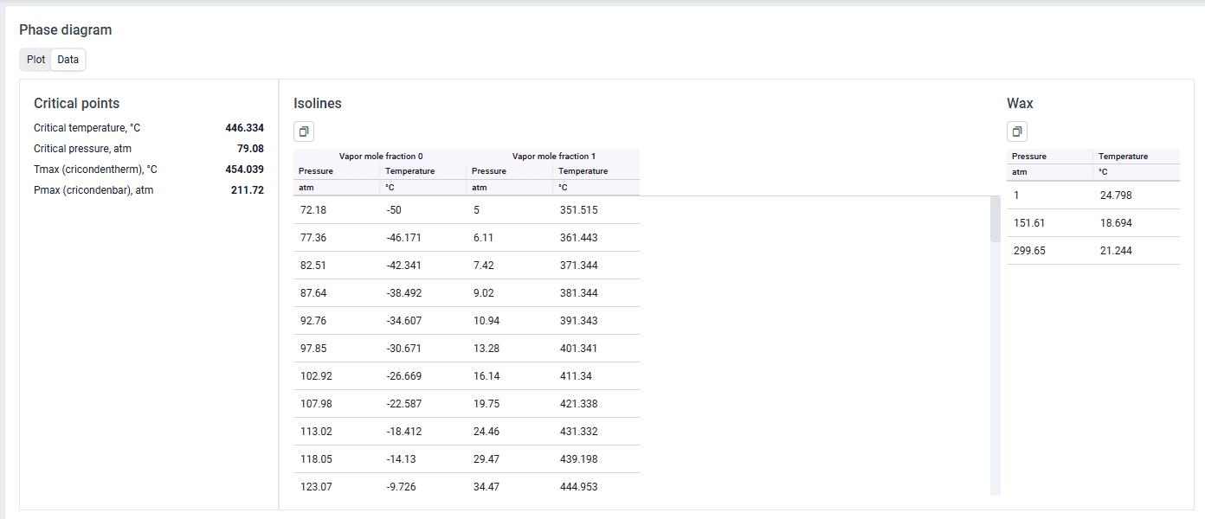Click isoline pressure cell 82.51

(x=337, y=266)
